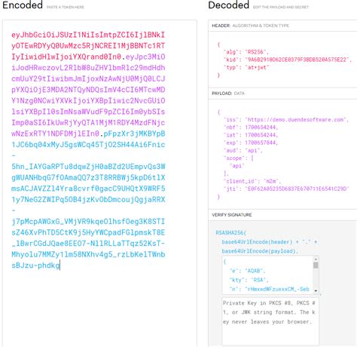This screenshot has width=357, height=347.
Task: Click the "scope" array line
Action: (x=239, y=158)
